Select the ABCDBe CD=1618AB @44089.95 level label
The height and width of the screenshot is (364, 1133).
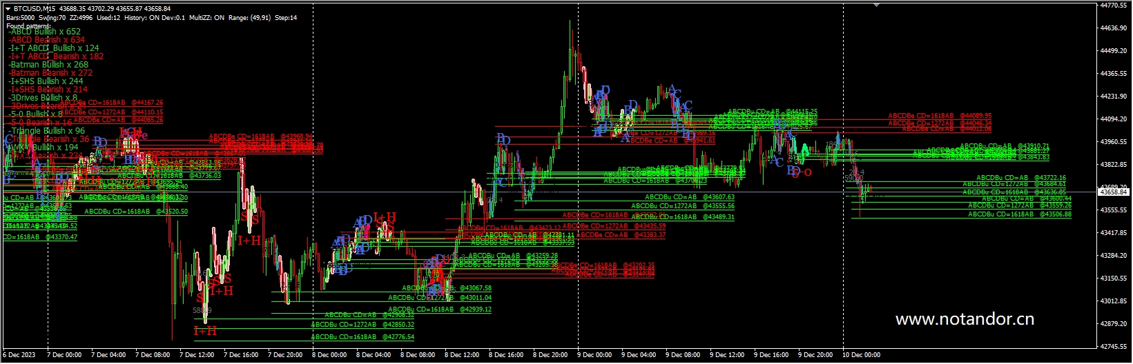(x=940, y=116)
